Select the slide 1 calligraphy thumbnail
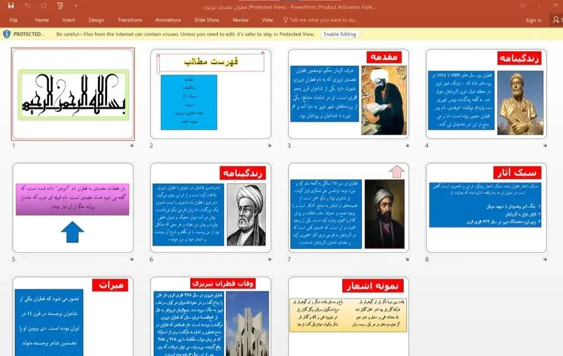Viewport: 563px width, 356px height. [x=73, y=94]
